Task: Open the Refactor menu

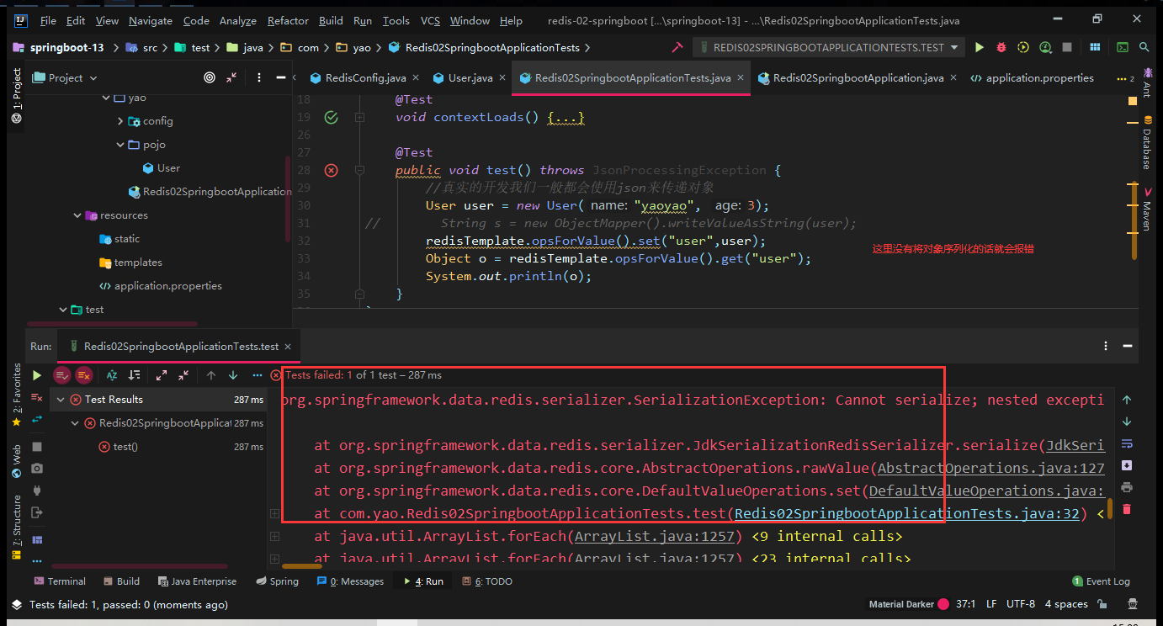Action: point(288,20)
